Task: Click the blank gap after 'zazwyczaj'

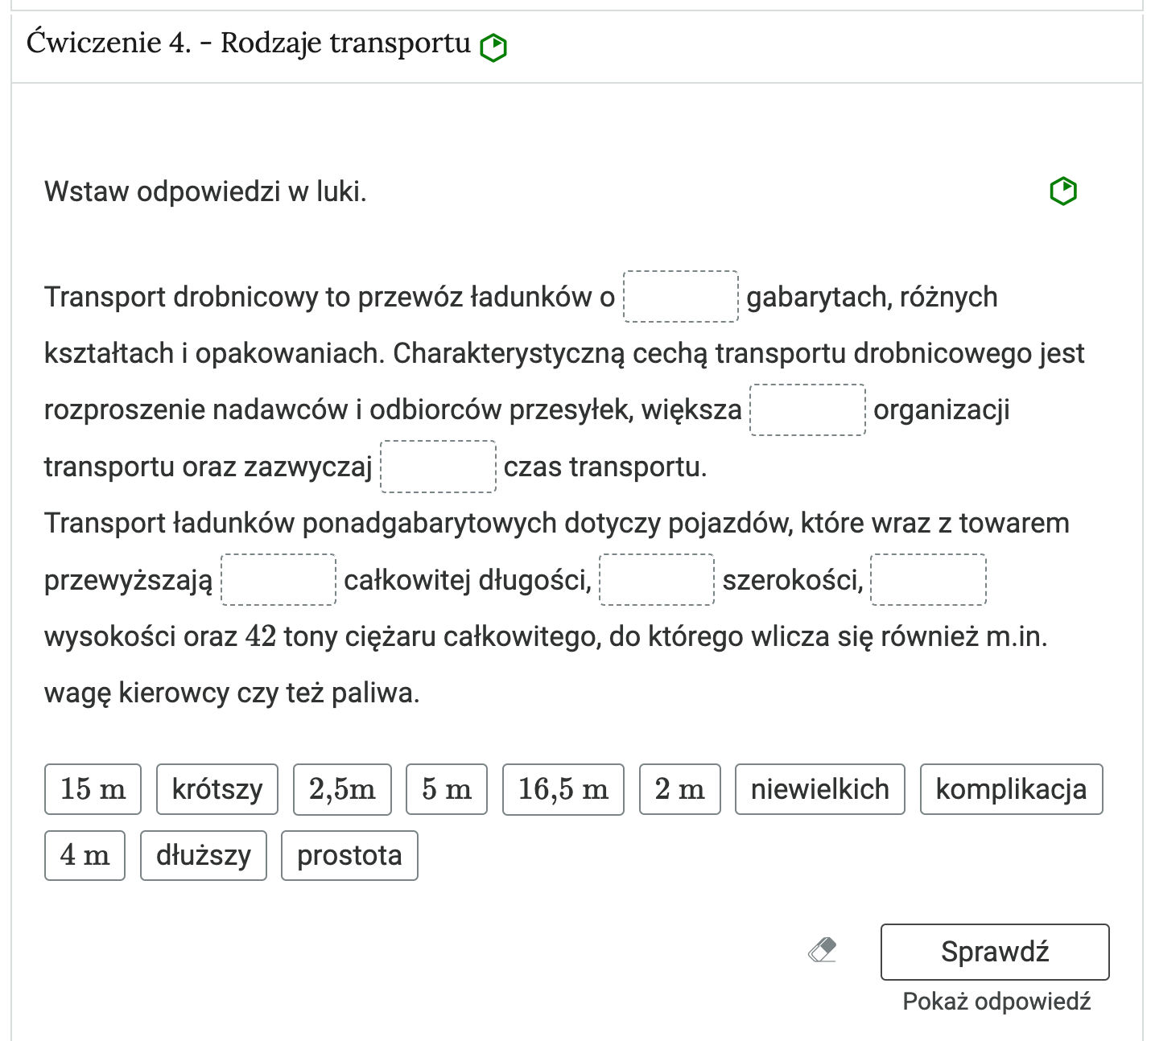Action: point(439,467)
